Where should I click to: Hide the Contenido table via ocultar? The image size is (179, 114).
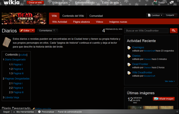click(23, 55)
